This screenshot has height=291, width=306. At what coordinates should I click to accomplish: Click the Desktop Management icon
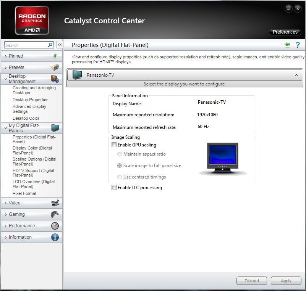point(55,79)
